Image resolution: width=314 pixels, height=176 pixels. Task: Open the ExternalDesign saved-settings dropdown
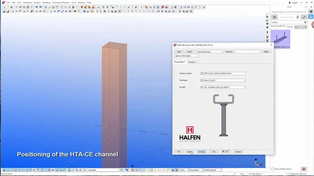tap(209, 52)
